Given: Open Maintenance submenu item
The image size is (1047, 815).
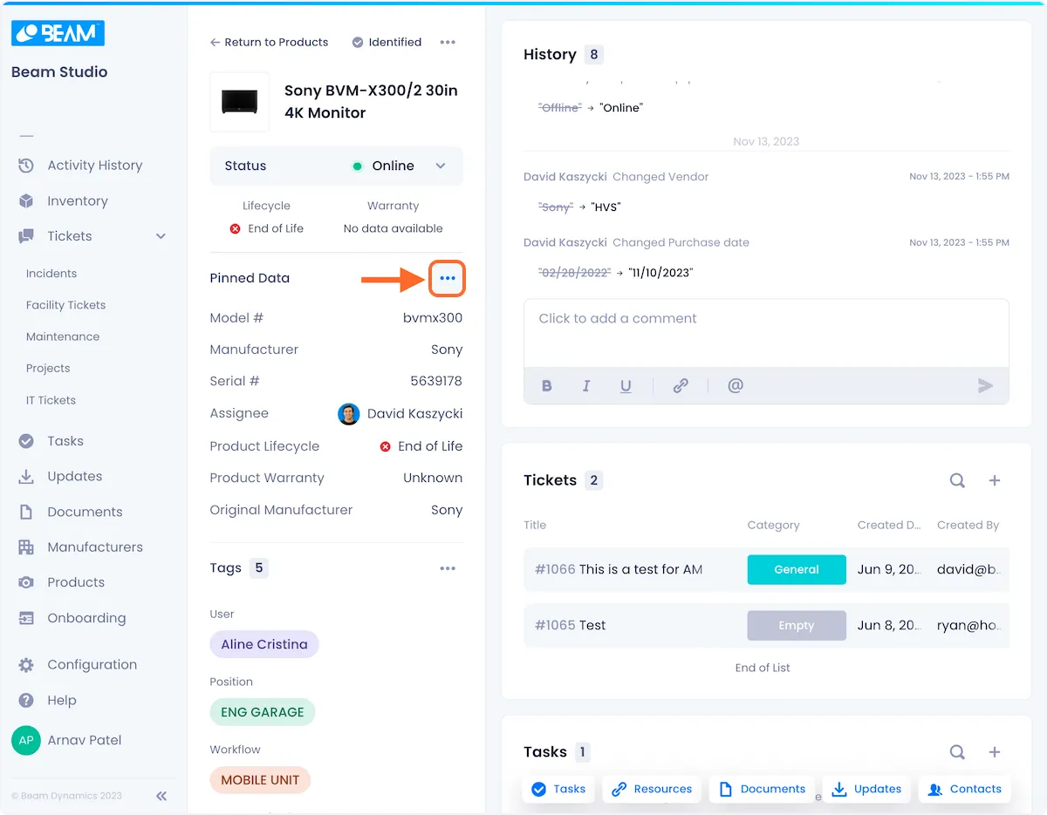Looking at the screenshot, I should [x=63, y=336].
